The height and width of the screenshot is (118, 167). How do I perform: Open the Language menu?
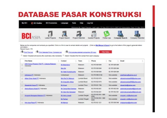point(64,23)
